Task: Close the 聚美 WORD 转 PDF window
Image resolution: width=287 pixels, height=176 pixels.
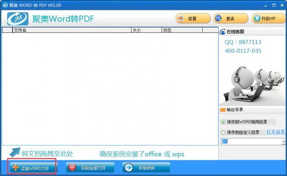Action: click(x=282, y=5)
